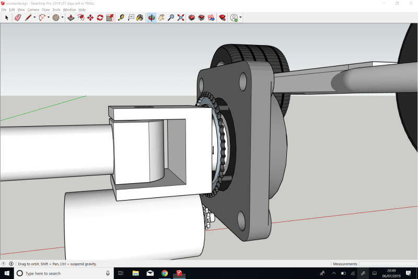
Task: Click the Zoom Extents tool
Action: pos(181,18)
